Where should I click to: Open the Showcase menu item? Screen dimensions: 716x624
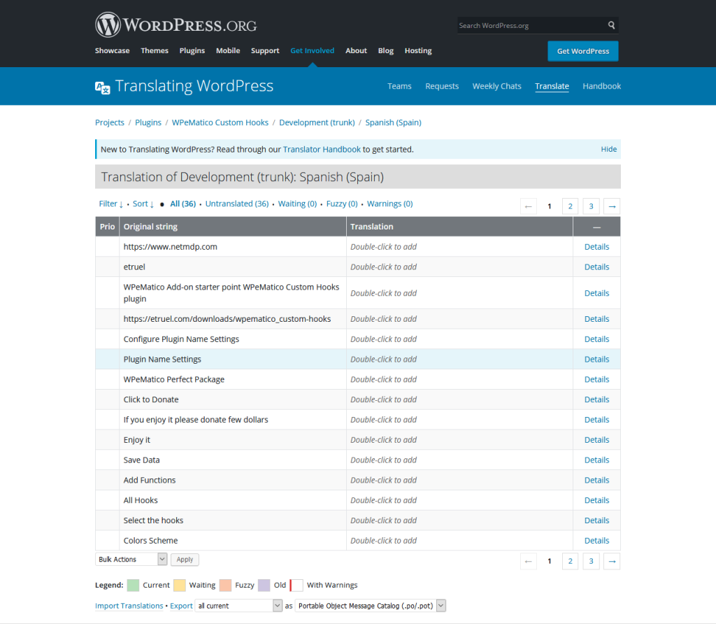coord(113,50)
